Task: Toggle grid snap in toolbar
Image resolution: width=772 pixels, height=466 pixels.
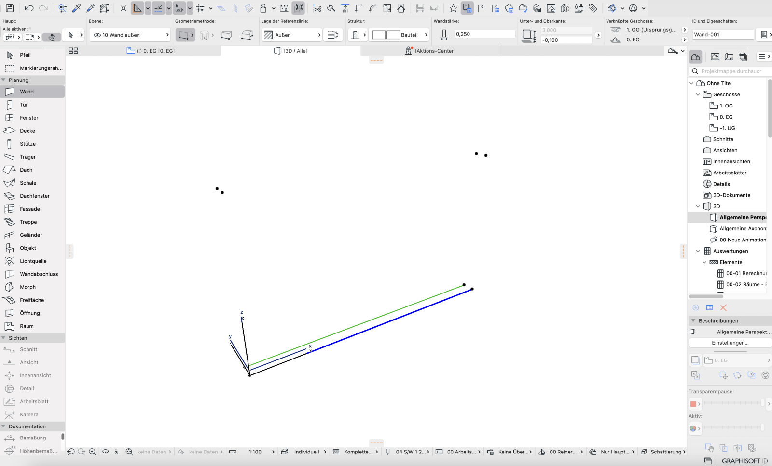Action: point(200,8)
